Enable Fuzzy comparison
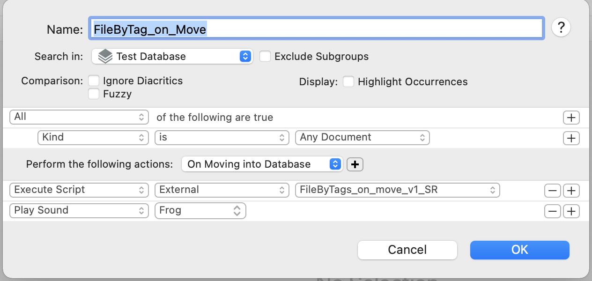The width and height of the screenshot is (592, 281). point(94,94)
